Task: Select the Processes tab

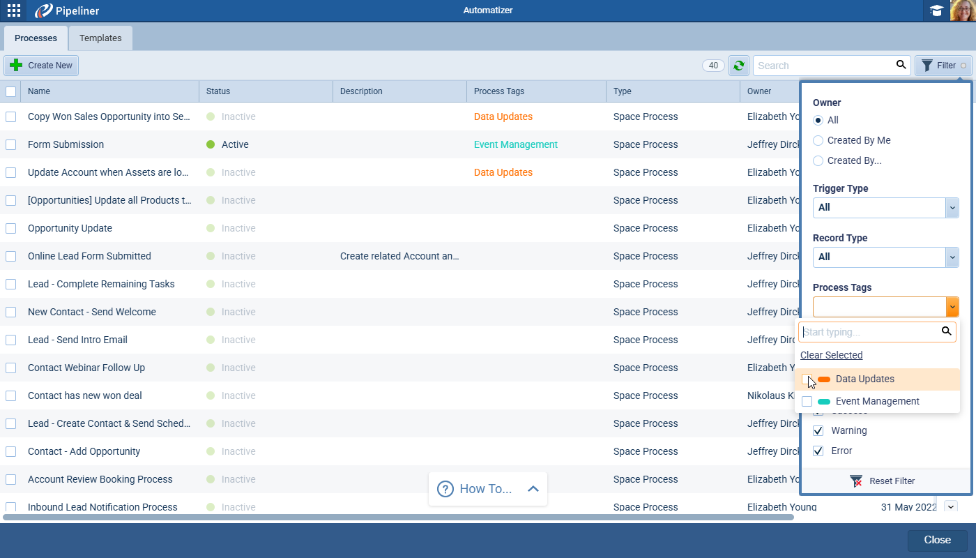Action: pyautogui.click(x=36, y=38)
